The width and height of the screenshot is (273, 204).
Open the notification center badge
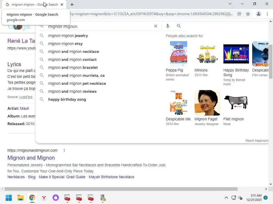(x=266, y=198)
